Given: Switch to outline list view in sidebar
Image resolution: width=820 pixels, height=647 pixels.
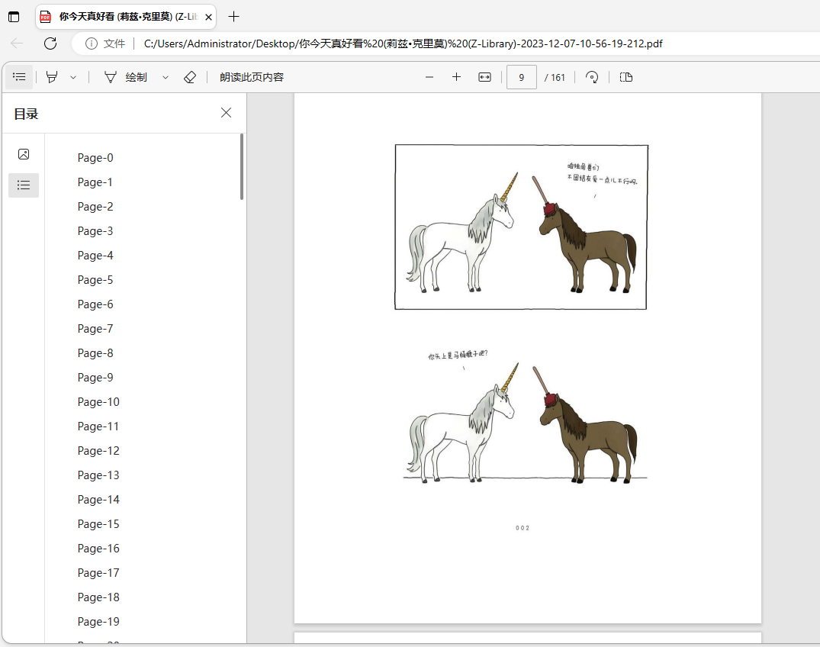Looking at the screenshot, I should point(24,185).
